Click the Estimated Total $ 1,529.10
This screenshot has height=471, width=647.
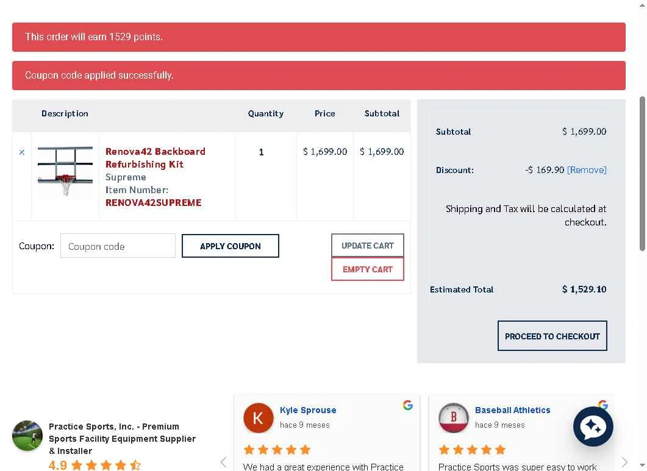(x=584, y=289)
